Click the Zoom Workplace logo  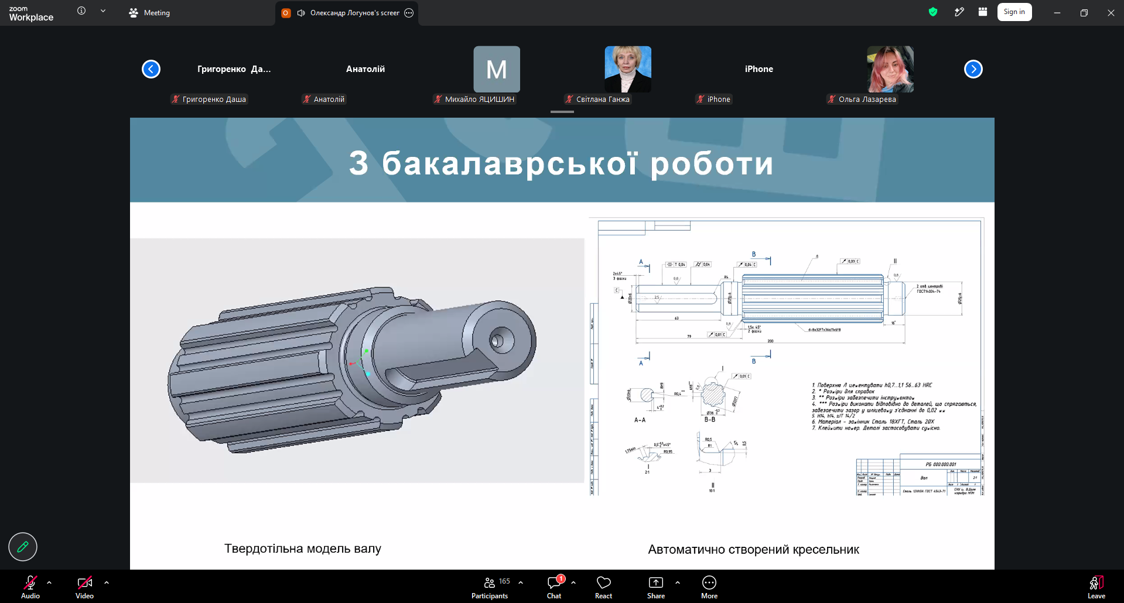(31, 13)
